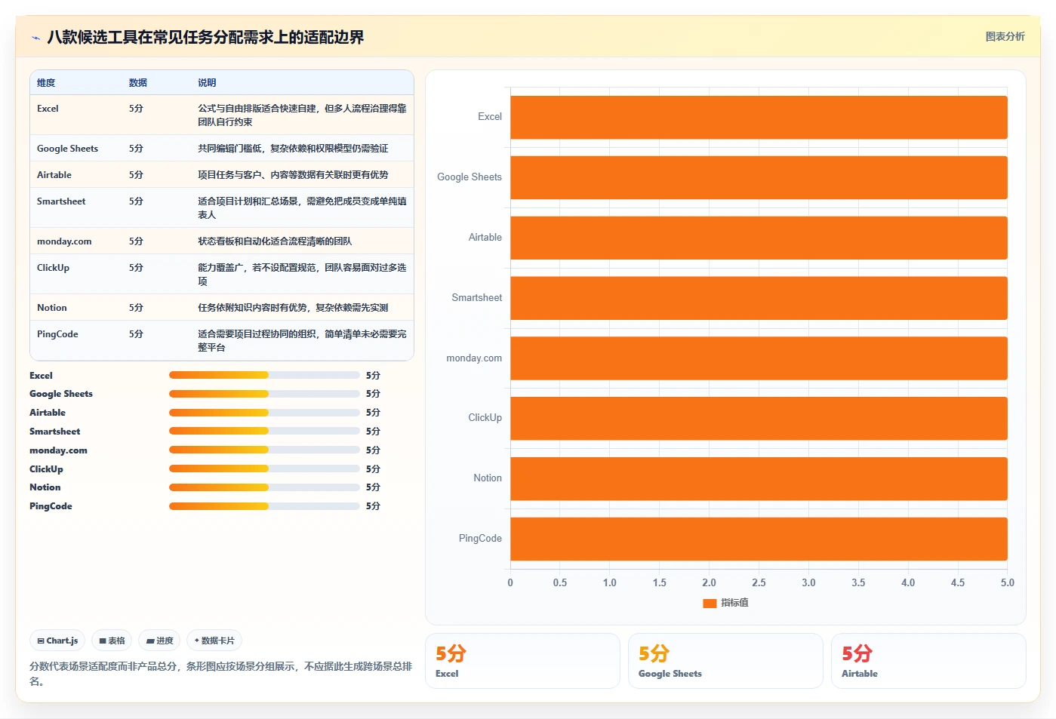Click the page title 八款候选工具在常见任务分配需求上的适配边界
This screenshot has width=1056, height=719.
click(x=205, y=38)
